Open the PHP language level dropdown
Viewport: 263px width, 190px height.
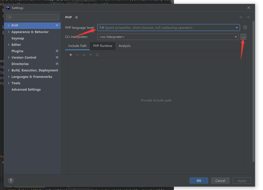point(236,27)
